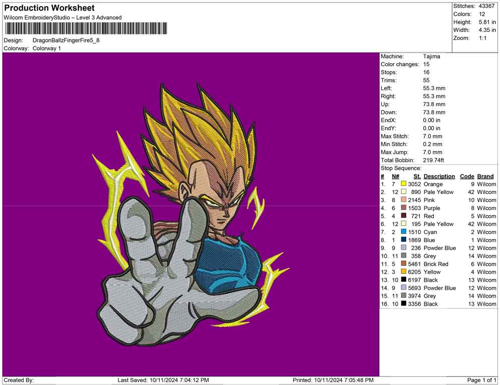
Task: Select the dark Blue swatch in stop 8
Action: (404, 240)
